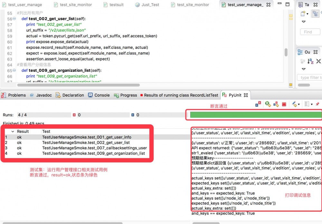Sort results by the Test column header
This screenshot has width=322, height=224.
pyautogui.click(x=46, y=131)
